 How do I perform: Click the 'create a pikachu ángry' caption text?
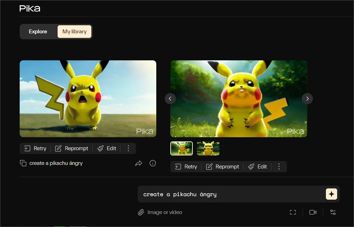tap(56, 163)
